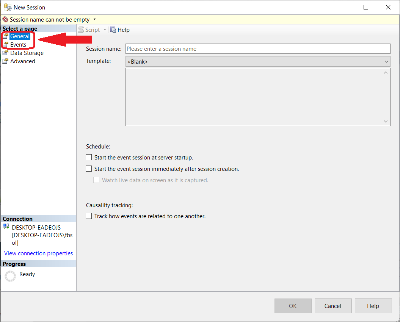Expand the Script dropdown arrow
Viewport: 400px width, 322px height.
[105, 30]
